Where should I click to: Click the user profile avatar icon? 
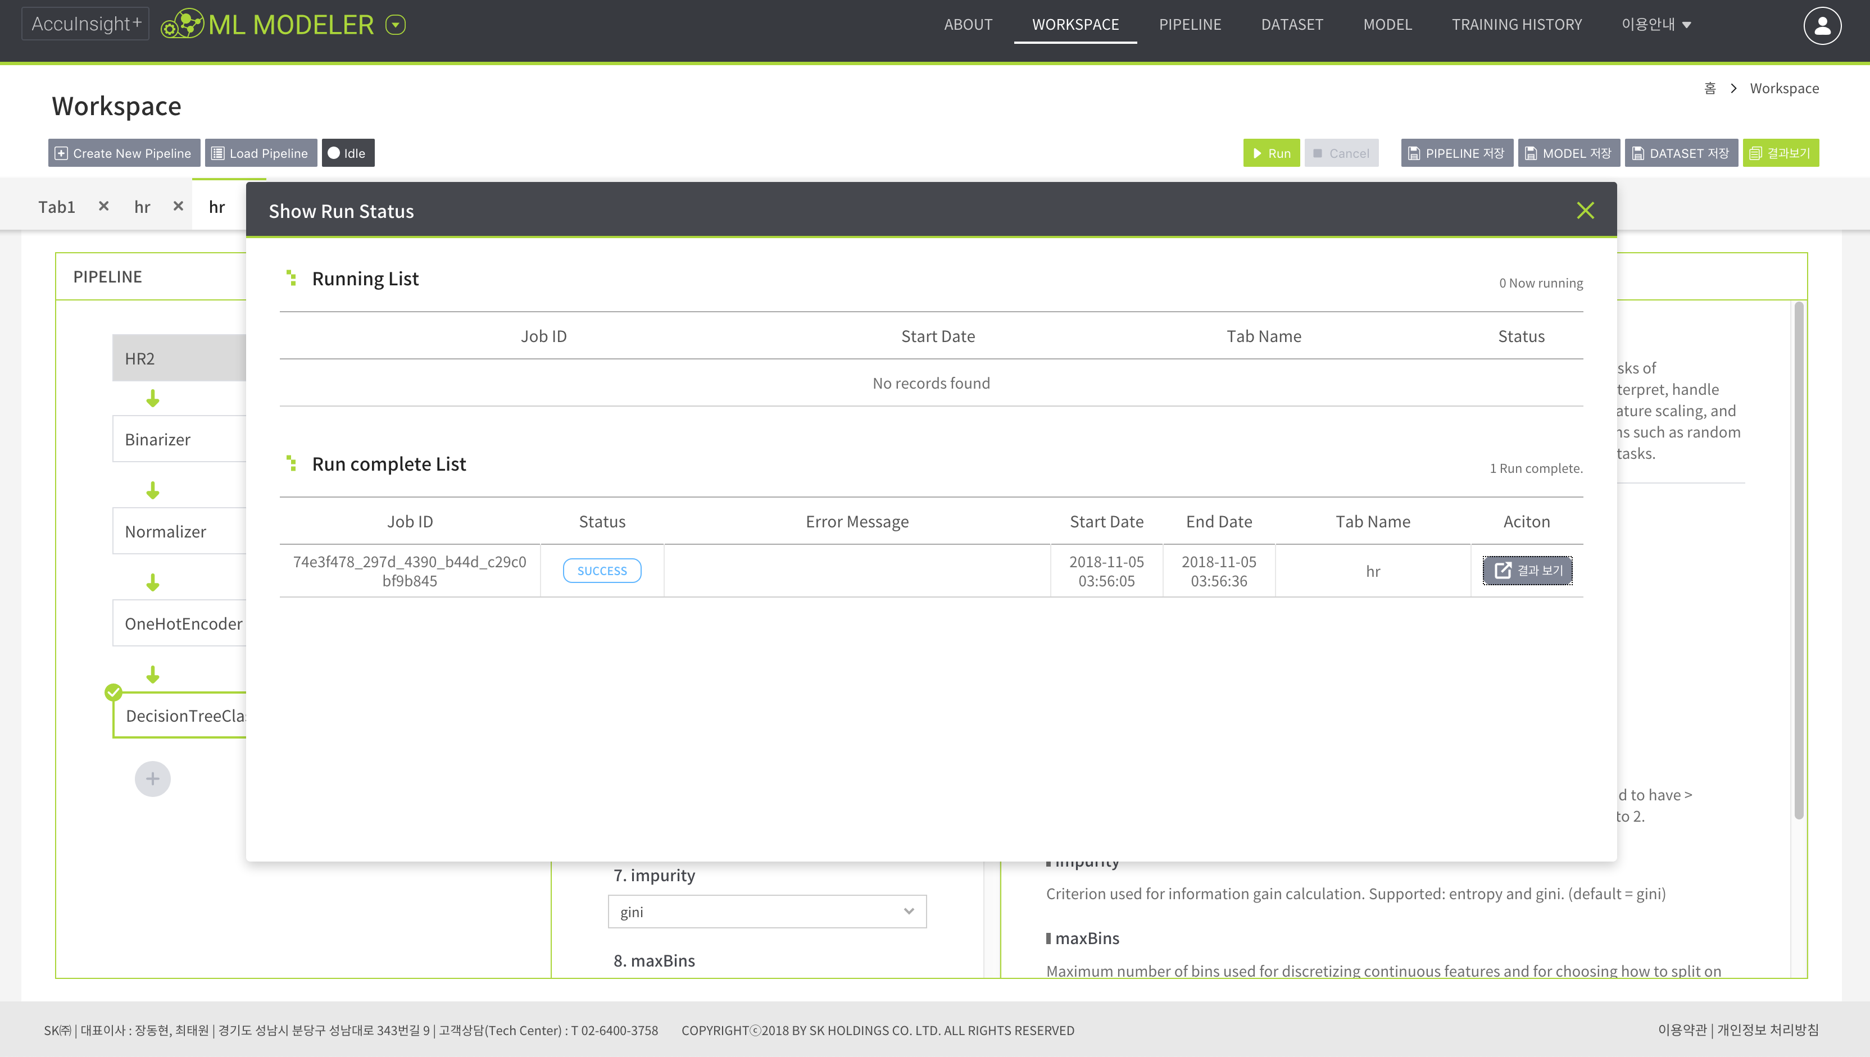(1821, 25)
